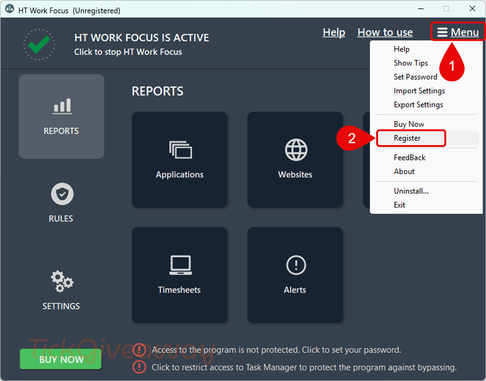Click the password not protected notice text
Image resolution: width=486 pixels, height=381 pixels.
pos(276,350)
